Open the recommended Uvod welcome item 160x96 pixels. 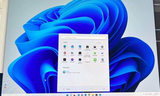(x=71, y=72)
